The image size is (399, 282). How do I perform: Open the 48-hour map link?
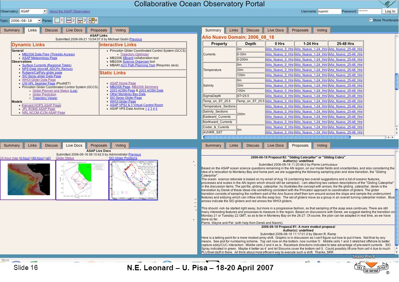(x=38, y=158)
